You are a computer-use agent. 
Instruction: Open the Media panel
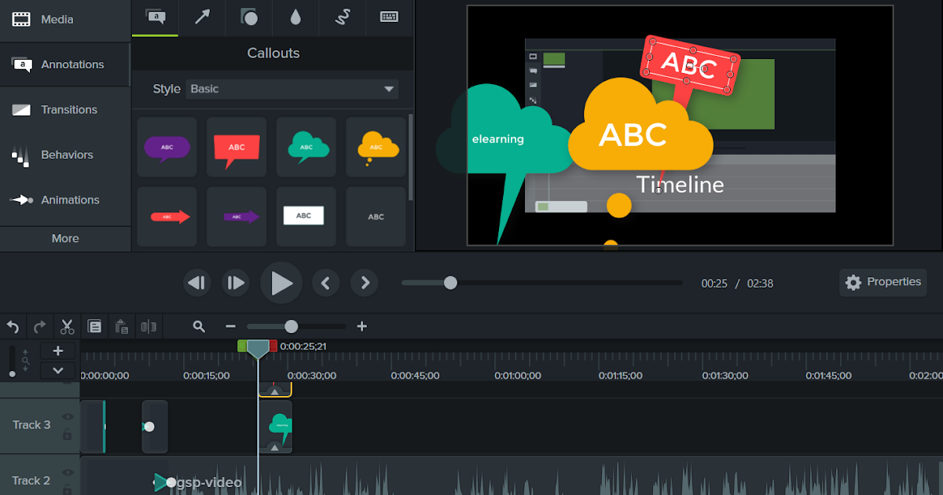(65, 20)
